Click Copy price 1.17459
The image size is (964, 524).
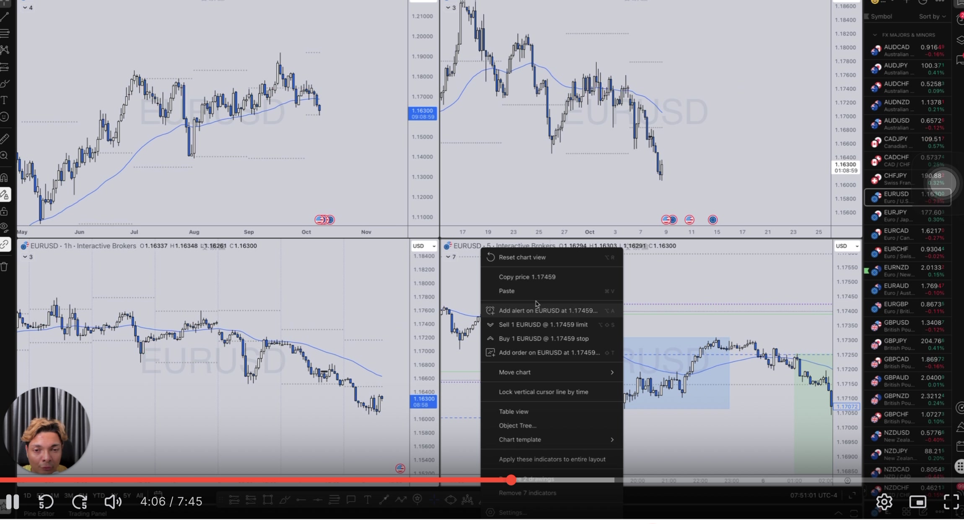(527, 277)
